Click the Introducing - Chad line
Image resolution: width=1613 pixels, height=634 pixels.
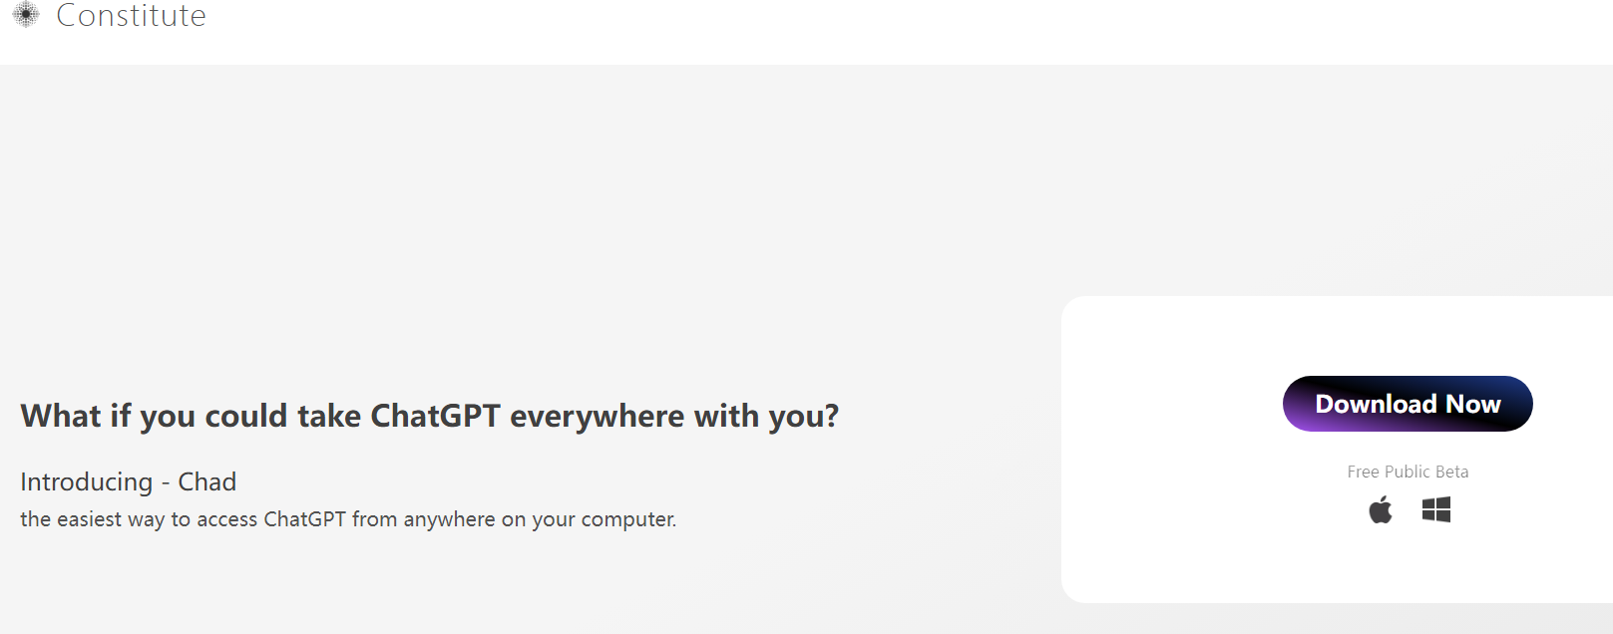pyautogui.click(x=129, y=481)
